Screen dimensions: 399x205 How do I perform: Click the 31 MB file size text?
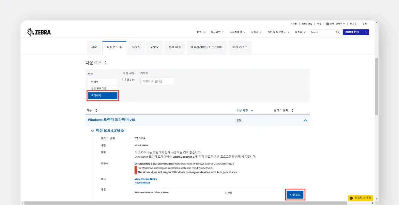point(228,193)
